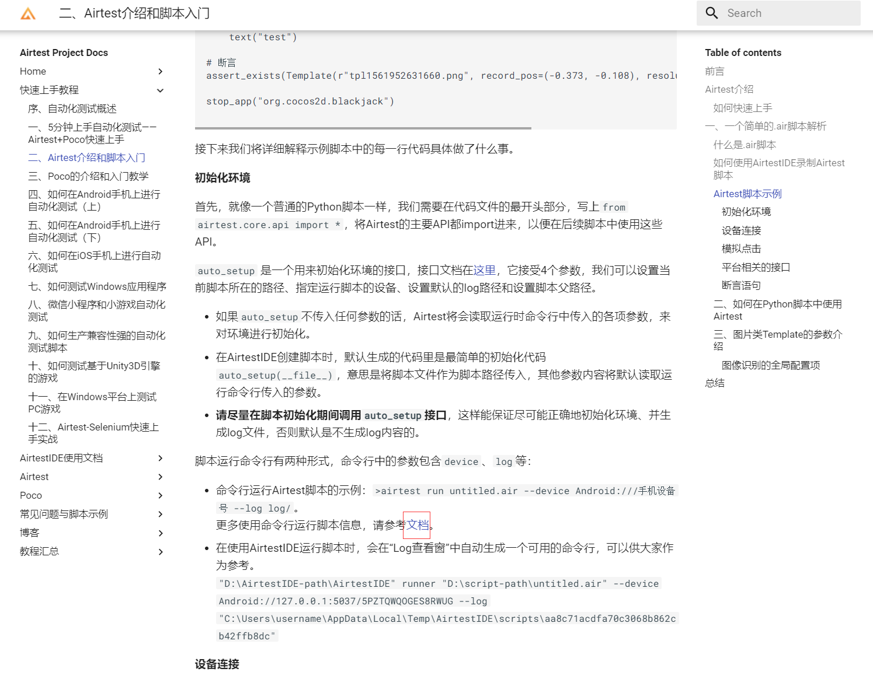Viewport: 873px width, 679px height.
Task: Open 八、微信小程序和小游戏自动化测试
Action: click(97, 310)
